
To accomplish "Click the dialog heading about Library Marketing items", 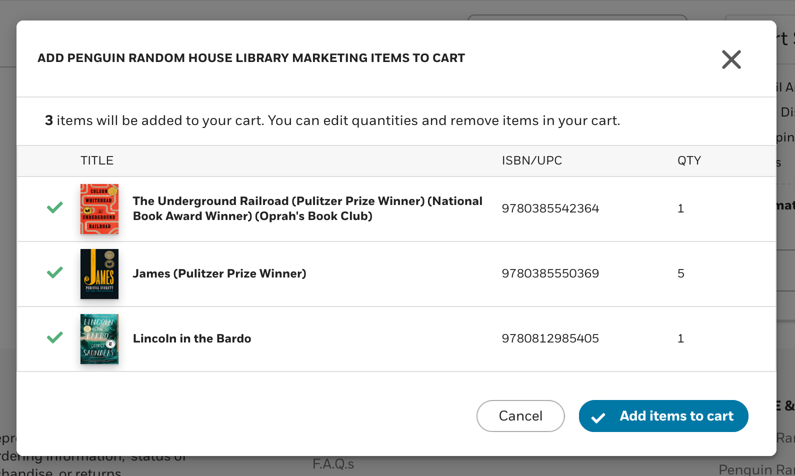I will click(251, 58).
